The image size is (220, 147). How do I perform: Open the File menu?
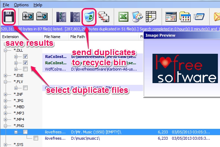tap(6, 5)
